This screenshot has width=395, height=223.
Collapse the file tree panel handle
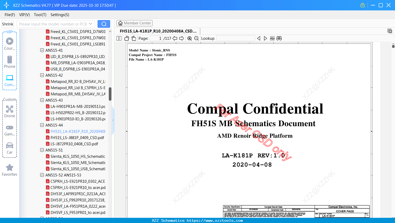pyautogui.click(x=113, y=120)
